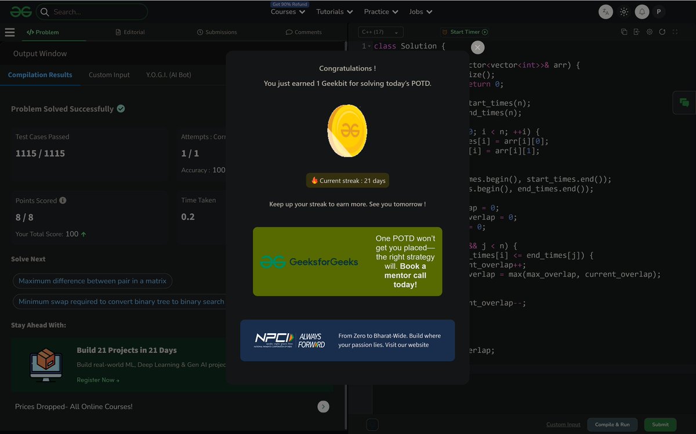Open 'Maximum difference between pair in a matrix'

click(x=92, y=281)
